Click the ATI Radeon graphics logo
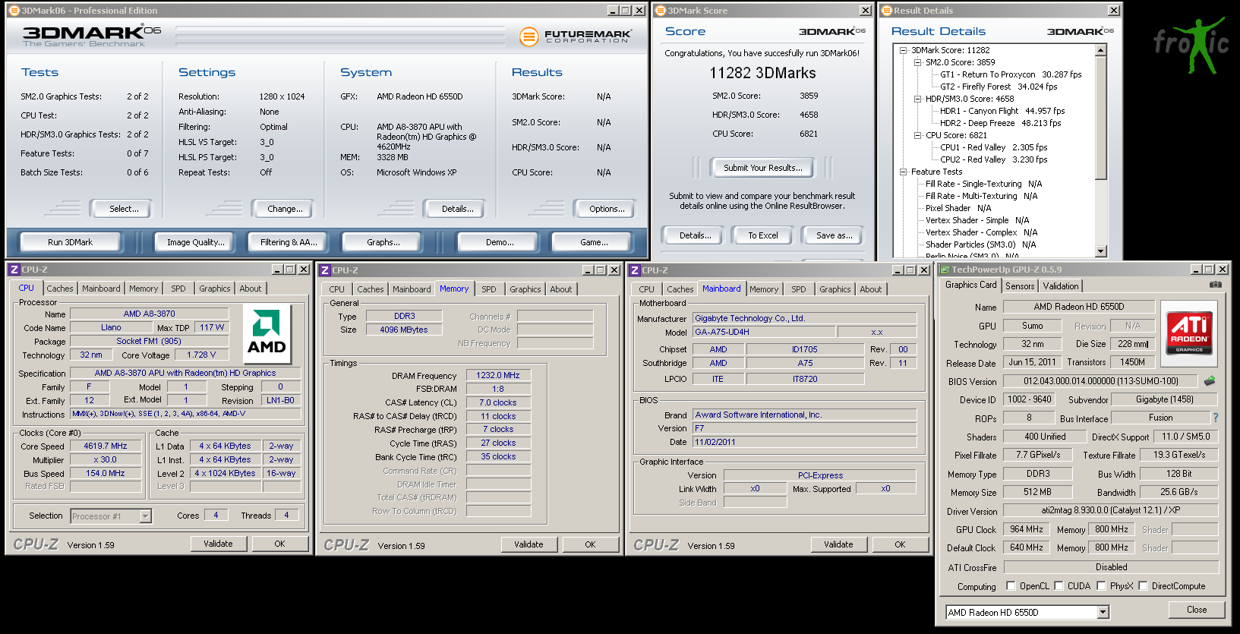 (x=1189, y=333)
